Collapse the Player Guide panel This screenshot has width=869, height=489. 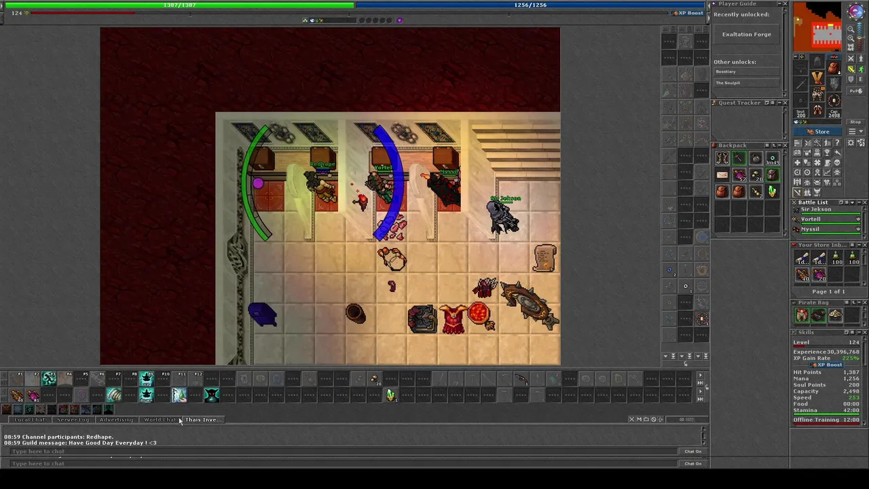[x=778, y=4]
